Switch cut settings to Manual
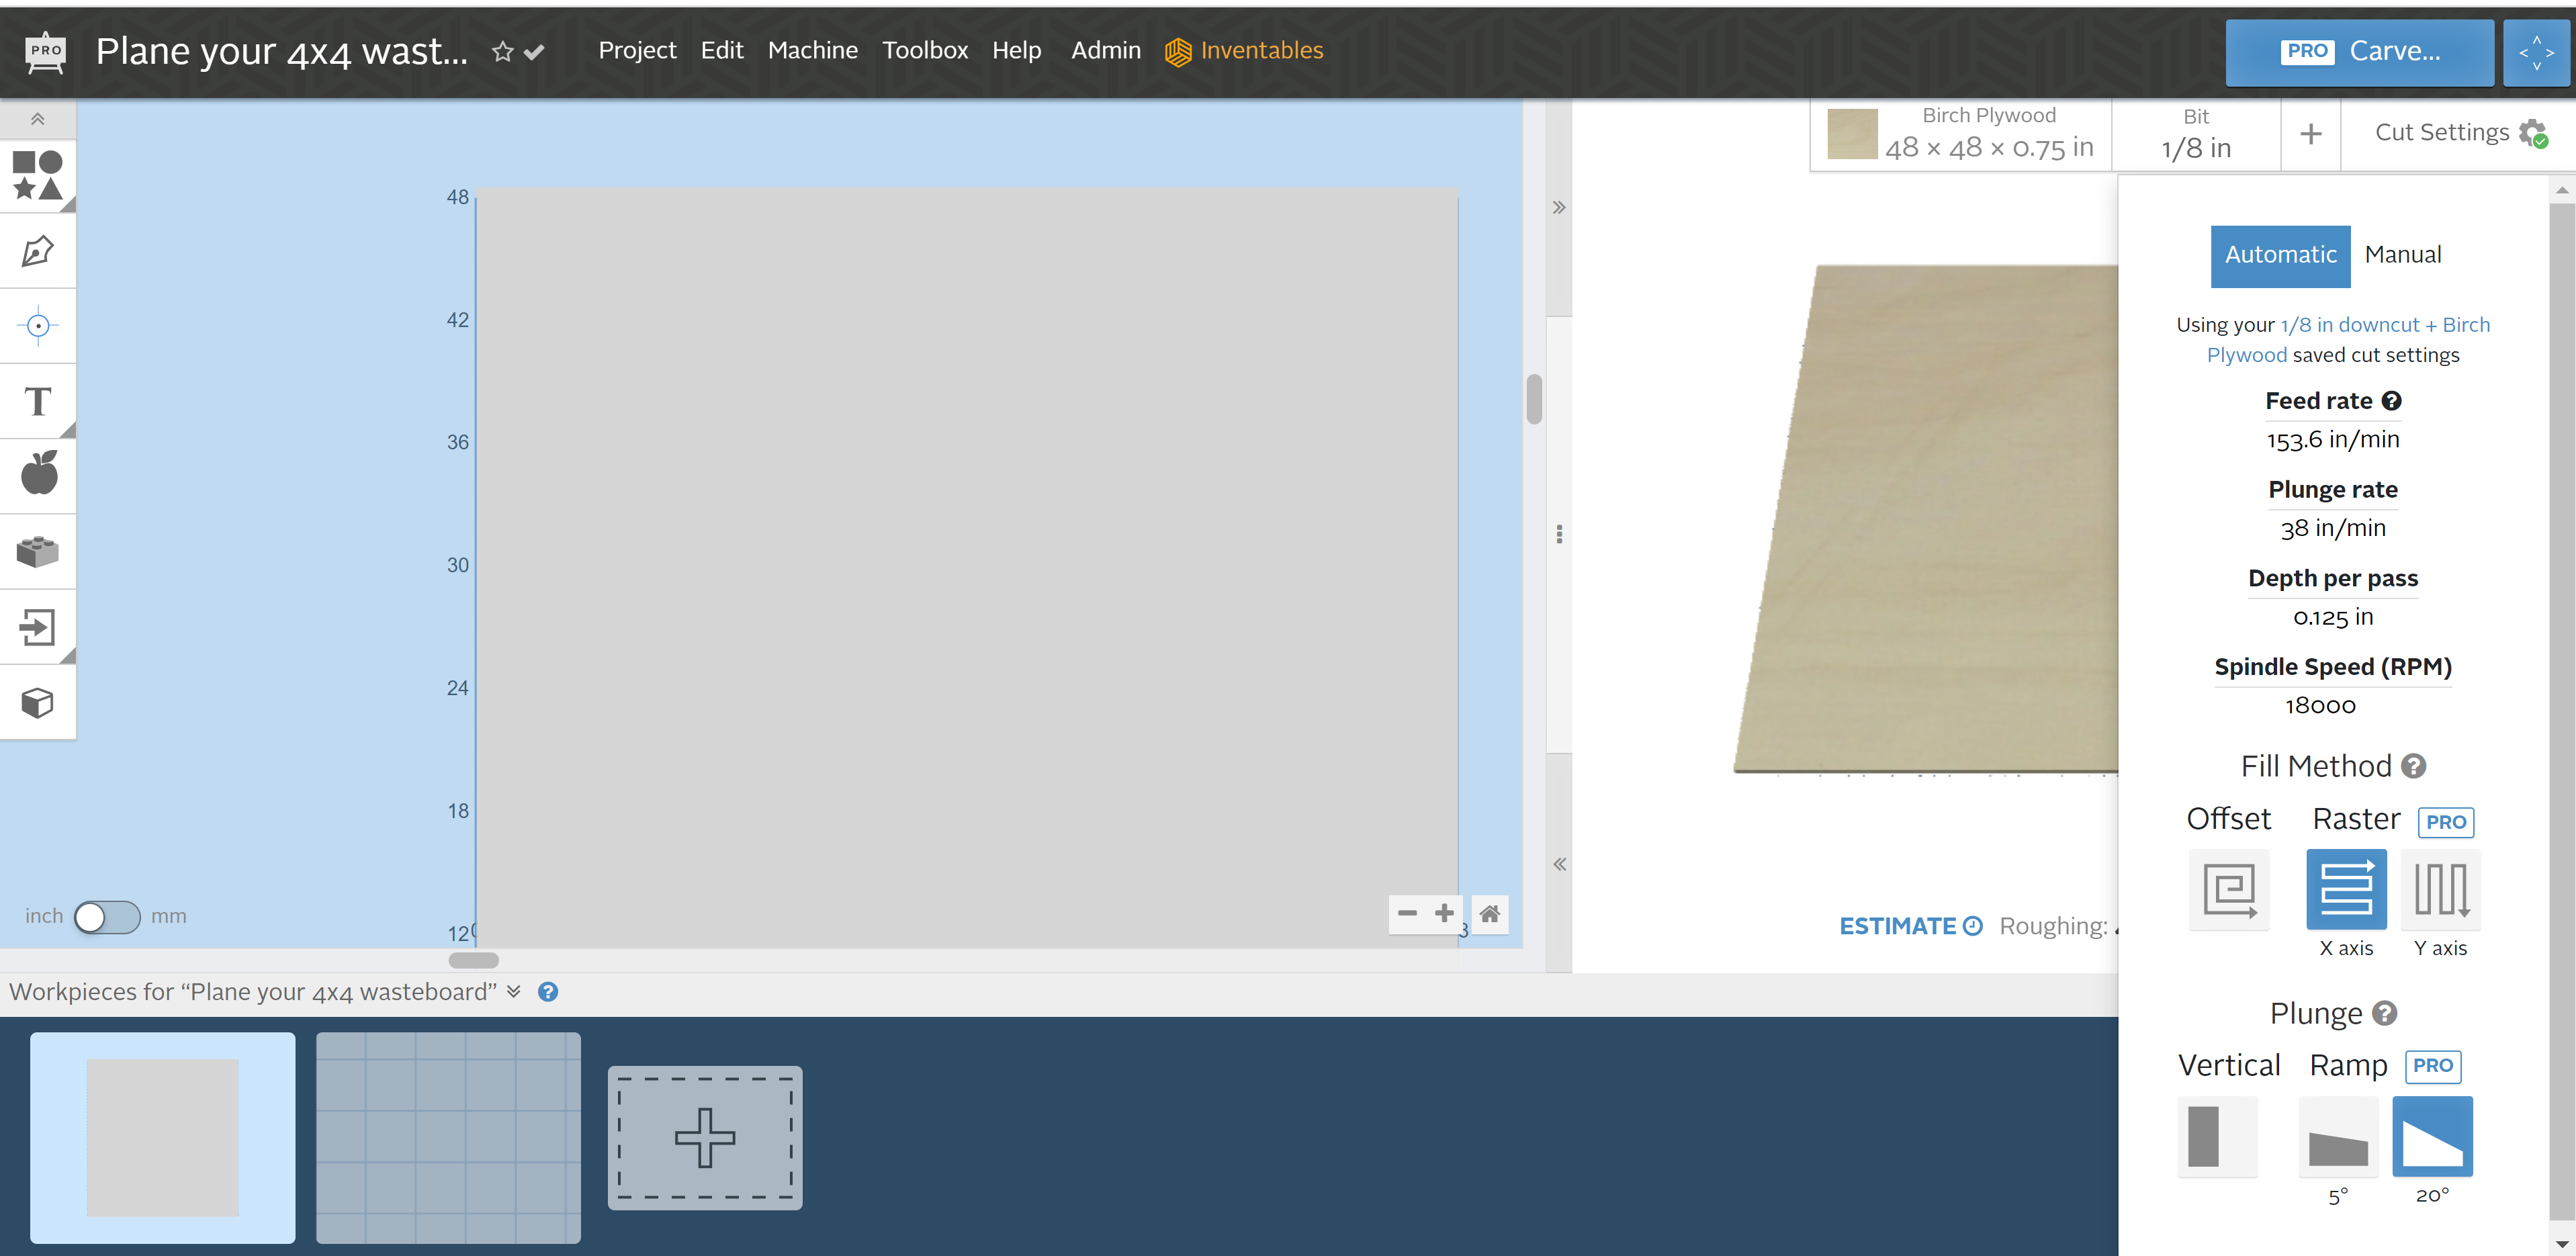This screenshot has width=2576, height=1256. pyautogui.click(x=2402, y=255)
